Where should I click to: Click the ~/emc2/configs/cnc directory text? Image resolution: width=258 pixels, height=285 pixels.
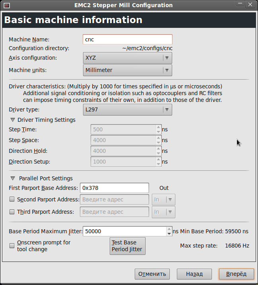(x=147, y=48)
